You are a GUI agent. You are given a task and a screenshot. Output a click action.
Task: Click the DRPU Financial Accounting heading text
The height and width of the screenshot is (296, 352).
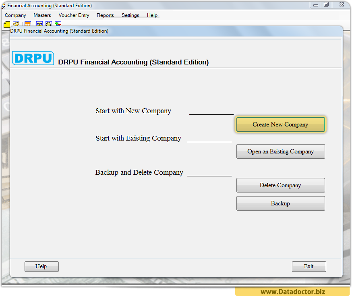(x=133, y=62)
